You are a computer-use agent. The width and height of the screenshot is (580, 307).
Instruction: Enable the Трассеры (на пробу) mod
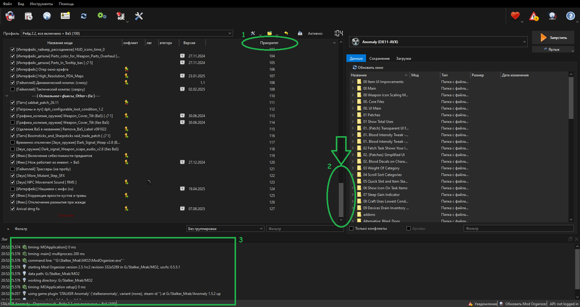pos(13,169)
